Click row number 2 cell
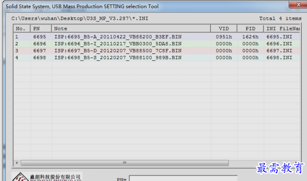307x181 pixels. pos(17,44)
